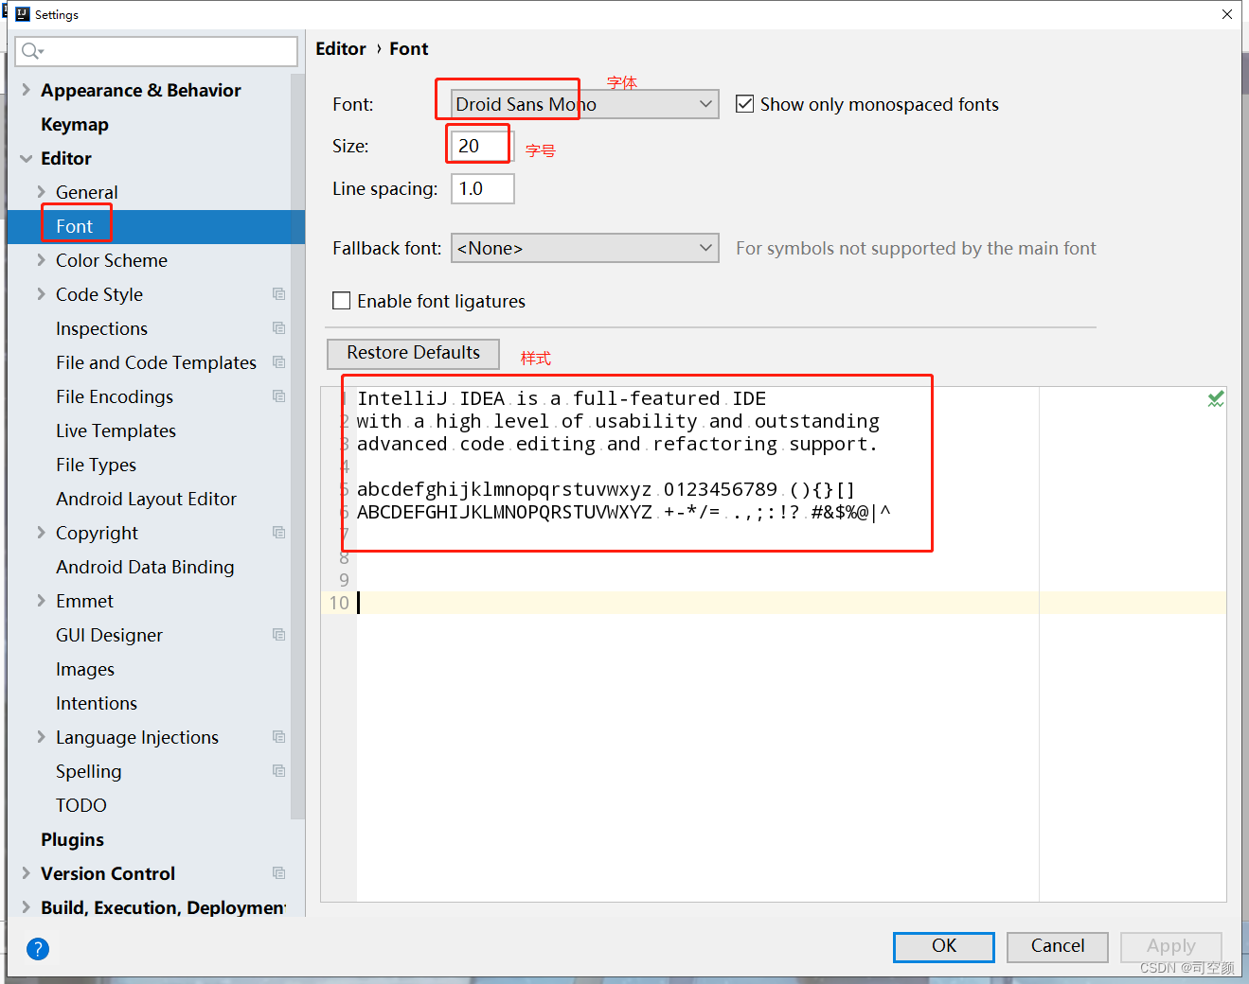The width and height of the screenshot is (1249, 984).
Task: Expand the Color Scheme node arrow
Action: coord(41,260)
